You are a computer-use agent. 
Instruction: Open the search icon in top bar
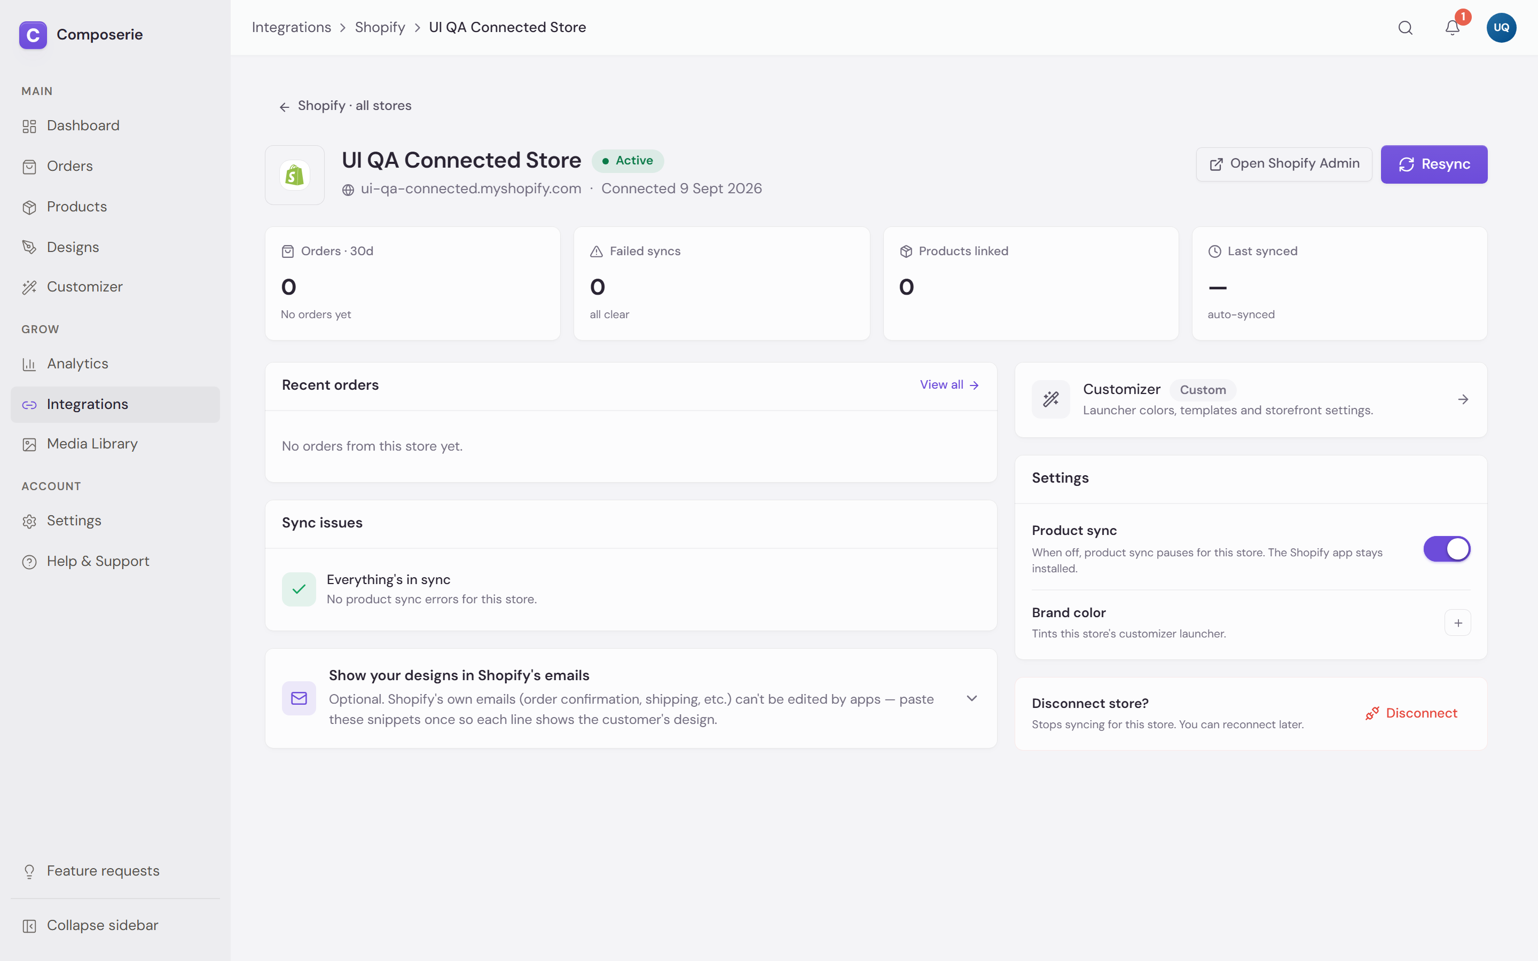pos(1405,27)
